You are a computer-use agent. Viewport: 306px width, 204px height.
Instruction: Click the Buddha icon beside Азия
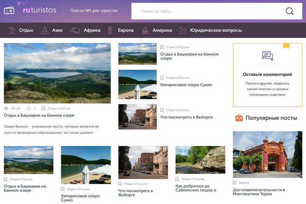(45, 30)
